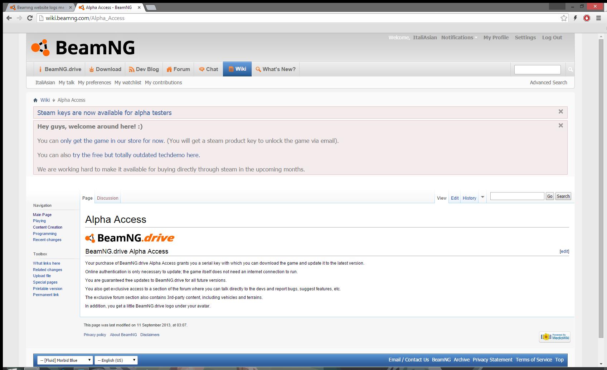Focus the wiki search input field
Image resolution: width=607 pixels, height=370 pixels.
[x=517, y=196]
